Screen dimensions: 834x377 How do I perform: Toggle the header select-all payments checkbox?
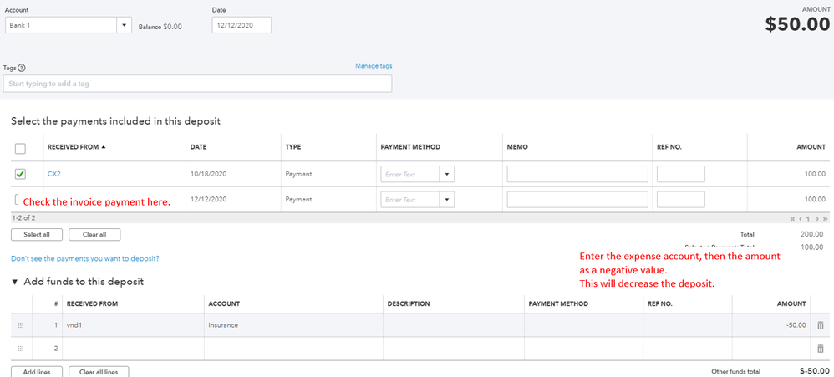click(21, 148)
